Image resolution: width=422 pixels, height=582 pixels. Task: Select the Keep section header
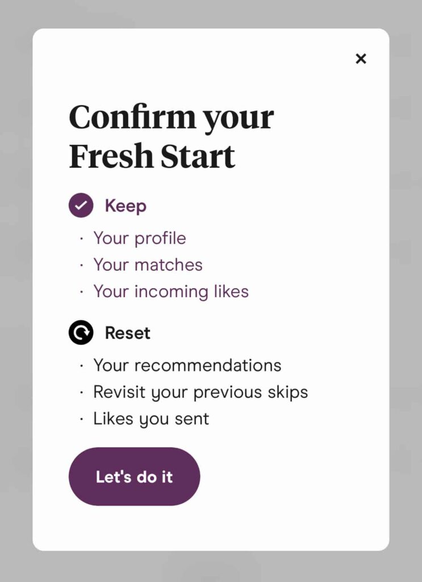click(126, 205)
